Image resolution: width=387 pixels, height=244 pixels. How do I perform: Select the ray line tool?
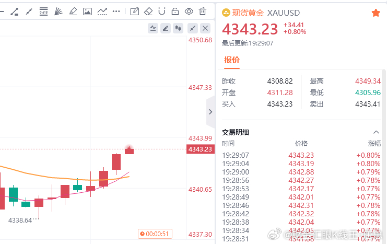[29, 11]
